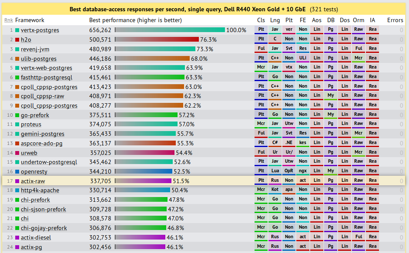409x253 pixels.
Task: Select the aspcore-ado-pg framework link
Action: point(41,143)
